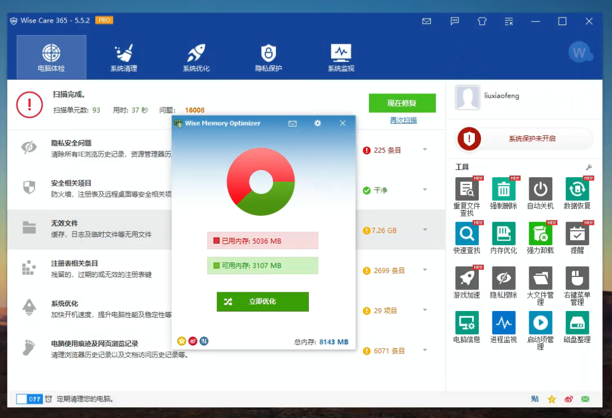This screenshot has width=612, height=418.
Task: Open the 右键菜单管理 tool
Action: point(577,285)
